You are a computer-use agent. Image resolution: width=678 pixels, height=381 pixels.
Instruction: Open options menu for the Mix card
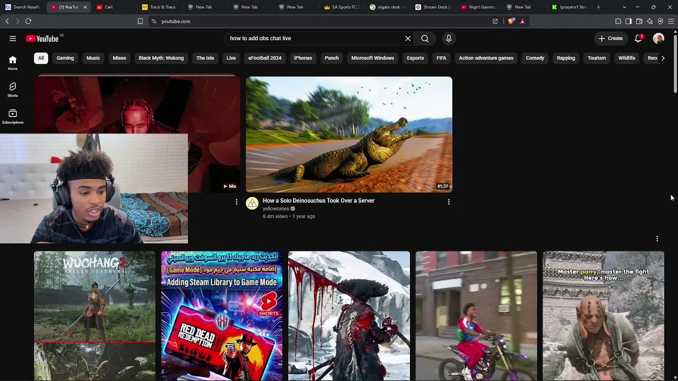click(x=237, y=202)
